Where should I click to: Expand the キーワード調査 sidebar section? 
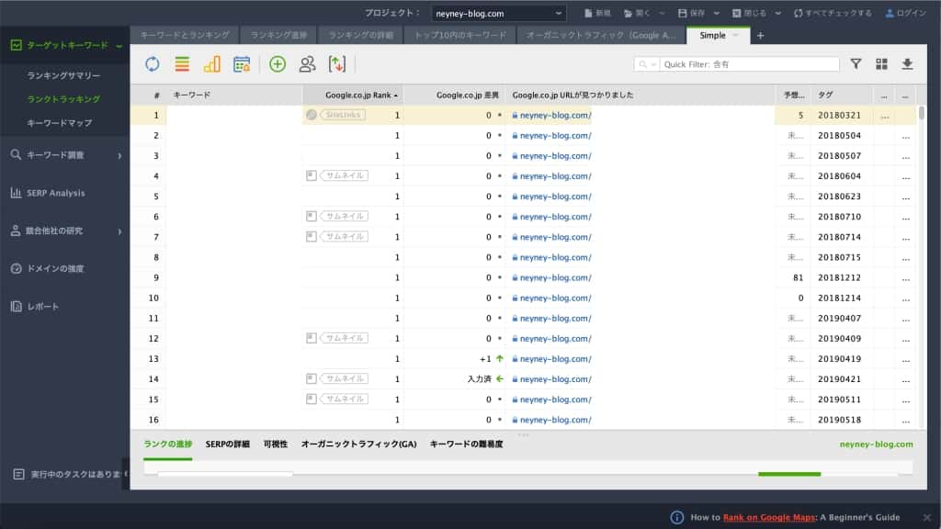pyautogui.click(x=64, y=155)
